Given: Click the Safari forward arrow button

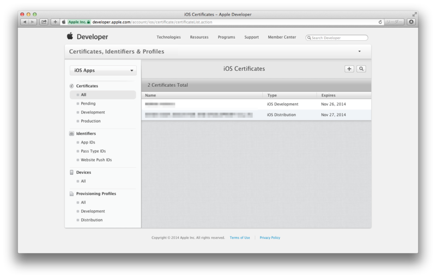Looking at the screenshot, I should tap(33, 22).
